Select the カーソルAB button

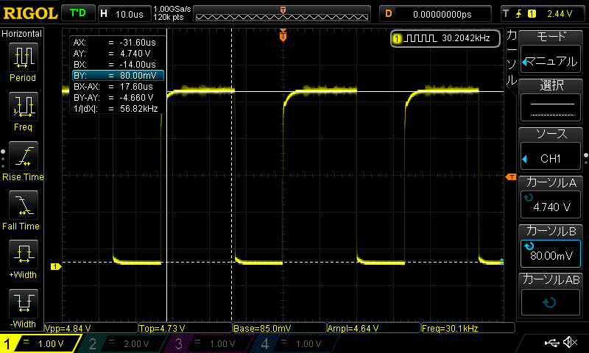tap(551, 295)
